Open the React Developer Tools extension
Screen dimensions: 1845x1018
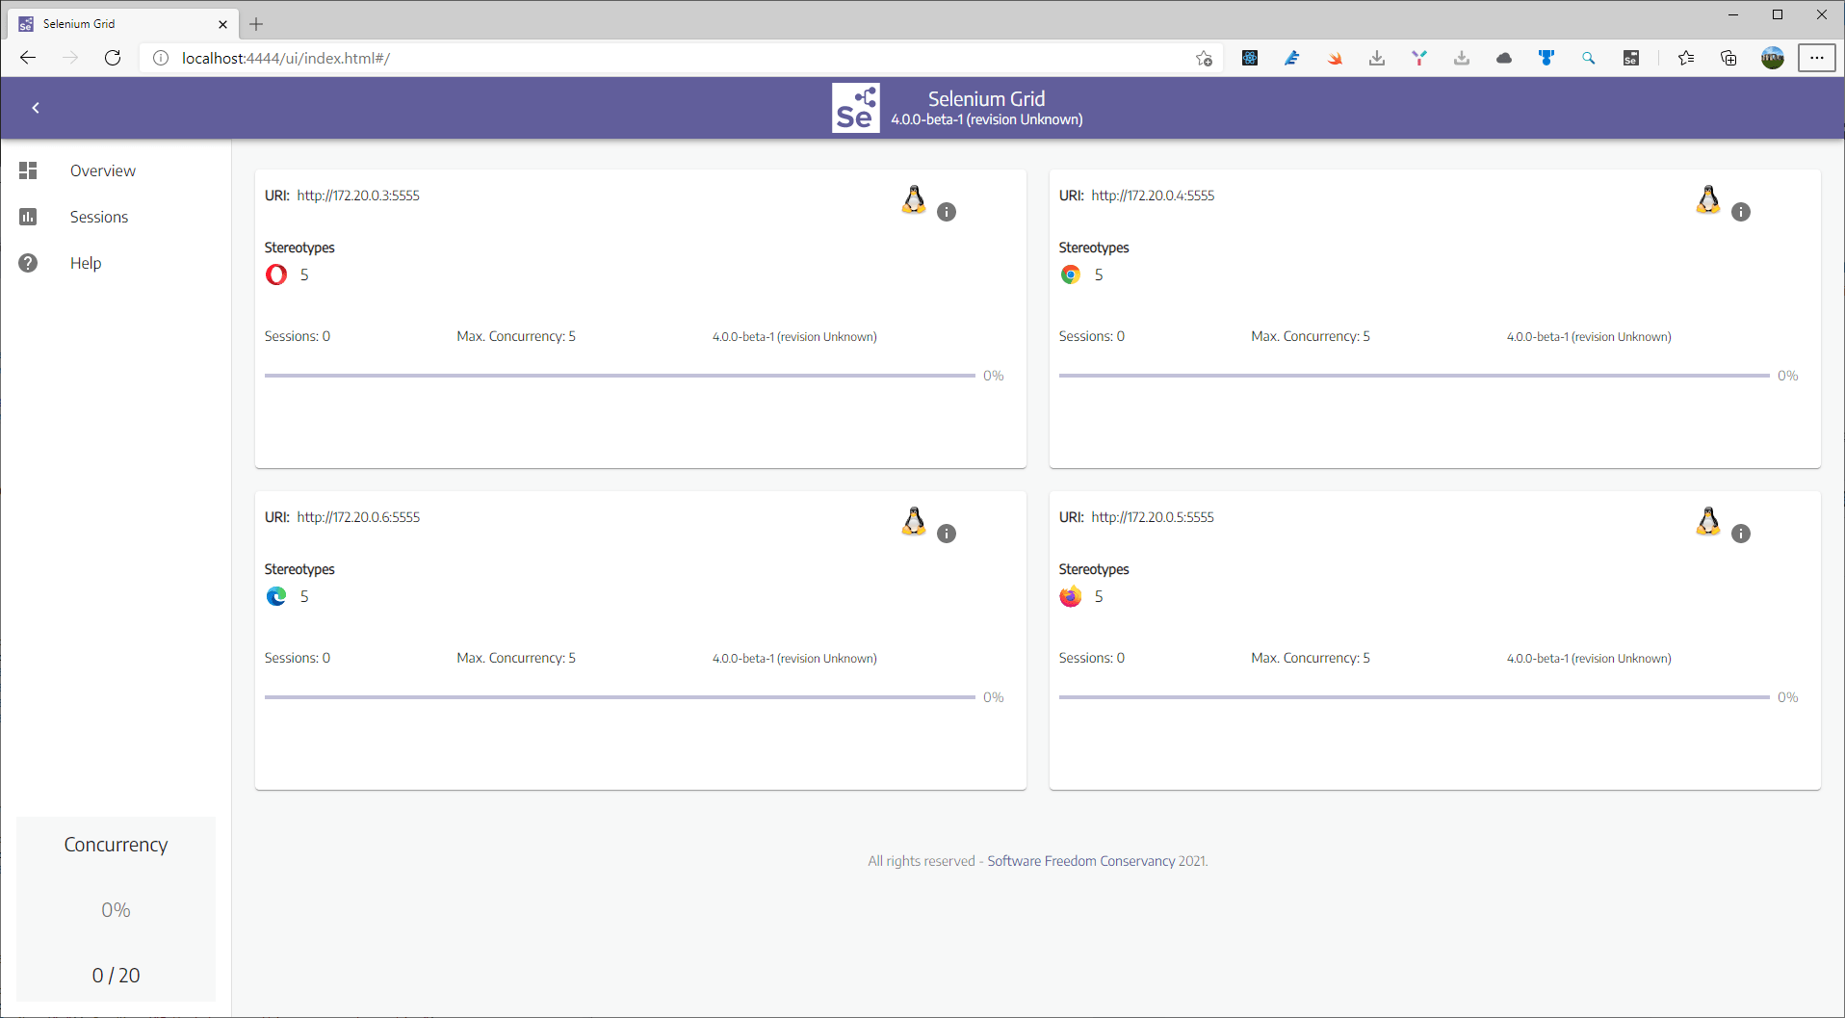tap(1250, 58)
